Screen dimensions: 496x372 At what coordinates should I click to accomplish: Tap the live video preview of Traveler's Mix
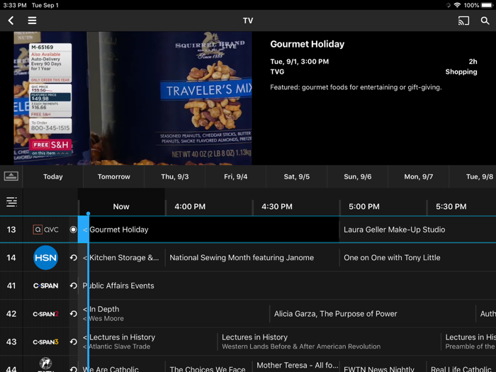(x=133, y=98)
